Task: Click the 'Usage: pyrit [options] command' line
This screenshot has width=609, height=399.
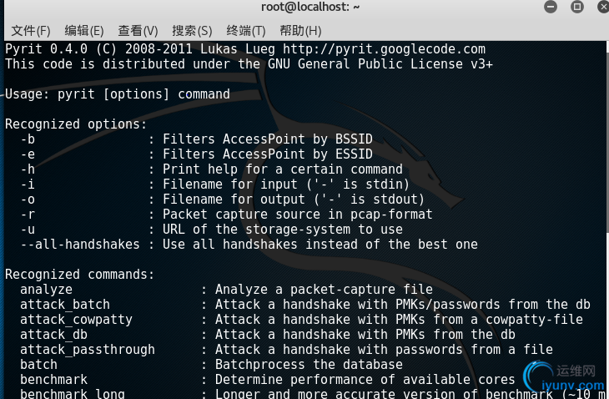Action: [118, 94]
